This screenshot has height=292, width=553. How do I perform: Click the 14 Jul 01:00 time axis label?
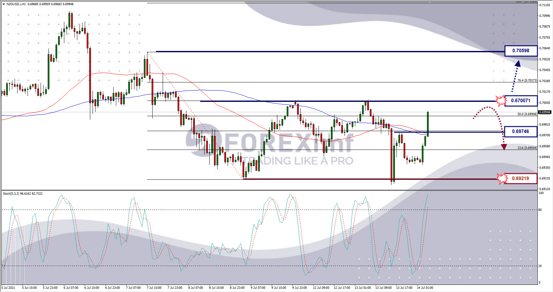[425, 288]
